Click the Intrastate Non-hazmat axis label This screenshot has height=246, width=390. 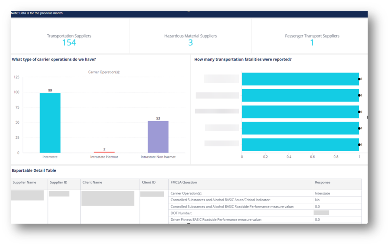[x=158, y=157]
